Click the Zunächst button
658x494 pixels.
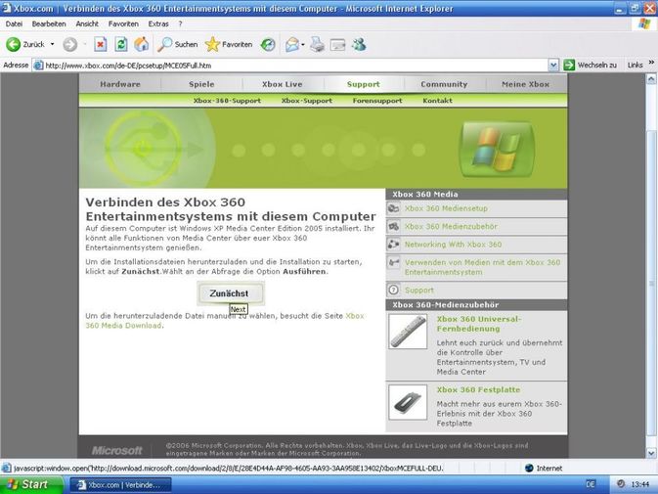tap(231, 293)
